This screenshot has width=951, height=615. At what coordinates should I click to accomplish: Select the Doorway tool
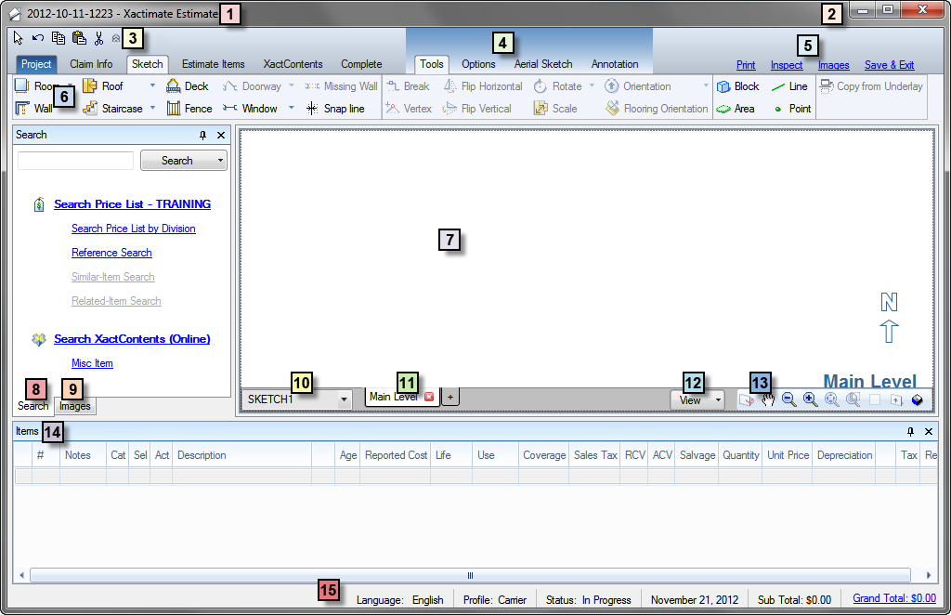click(252, 86)
